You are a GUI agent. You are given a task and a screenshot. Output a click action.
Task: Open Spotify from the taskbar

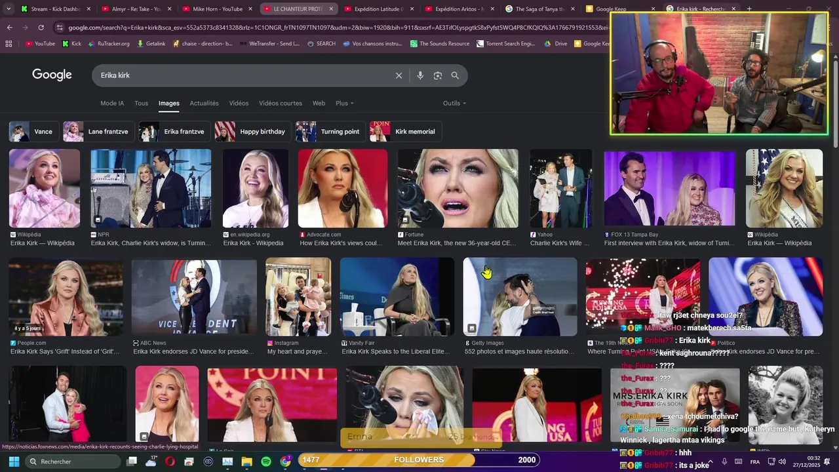coord(266,462)
